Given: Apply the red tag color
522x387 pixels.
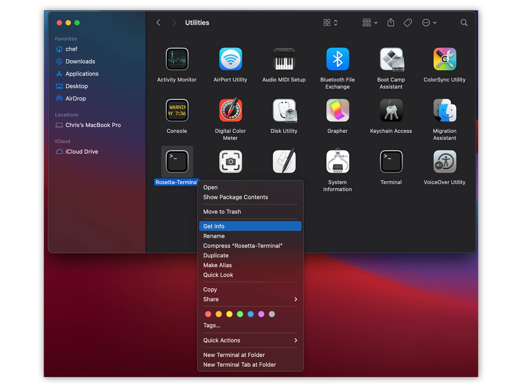Looking at the screenshot, I should point(208,314).
